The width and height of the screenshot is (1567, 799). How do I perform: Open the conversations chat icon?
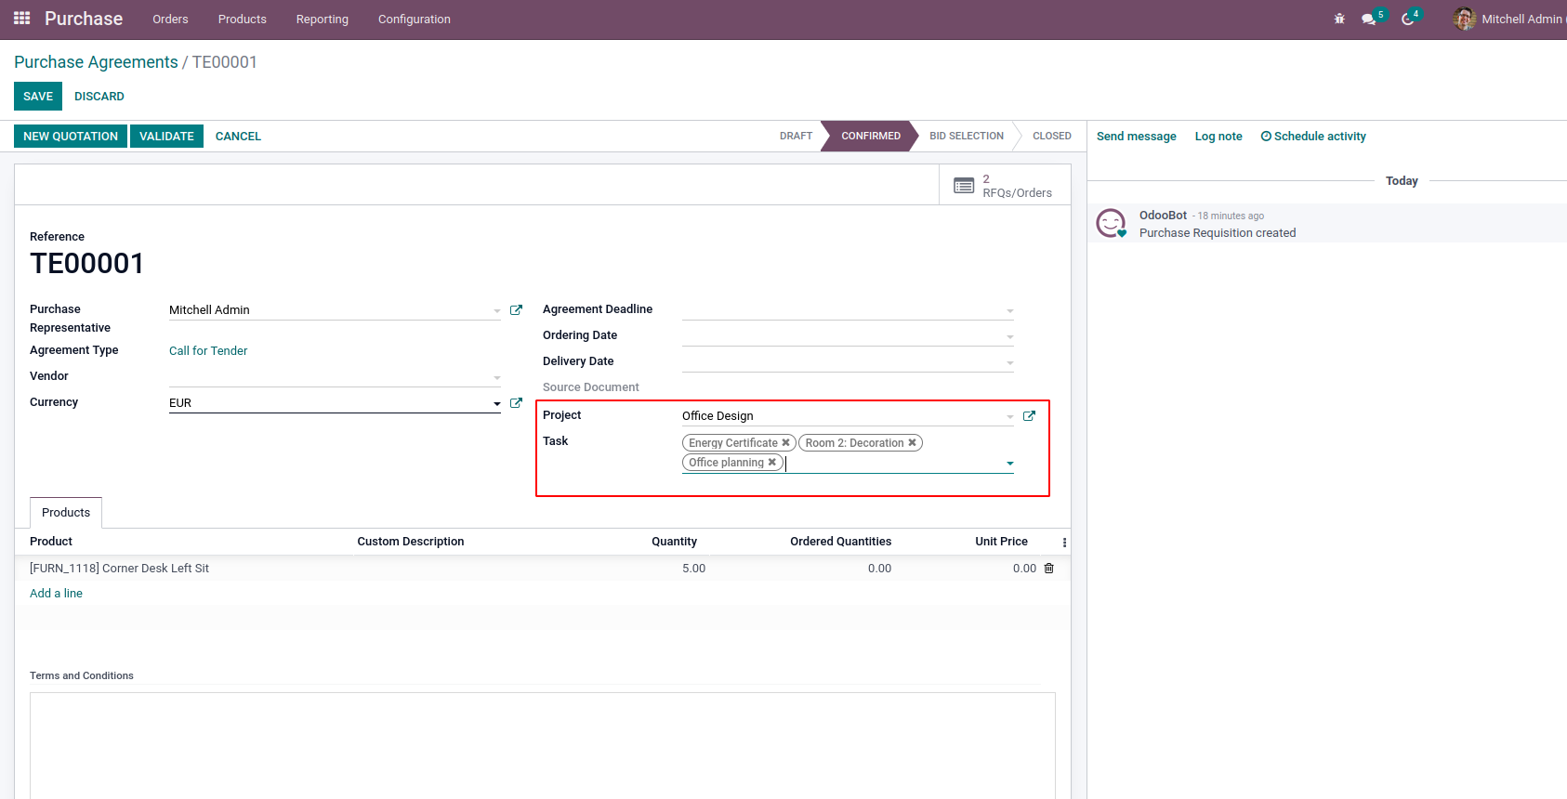(1369, 19)
